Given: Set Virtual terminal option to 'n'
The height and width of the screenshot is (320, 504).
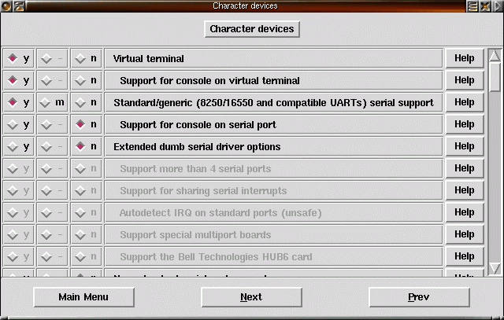Looking at the screenshot, I should [x=87, y=58].
